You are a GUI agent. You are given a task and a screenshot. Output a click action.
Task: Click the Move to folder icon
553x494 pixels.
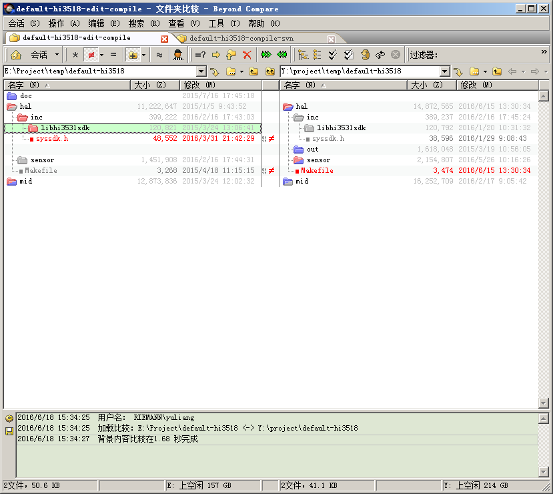231,55
